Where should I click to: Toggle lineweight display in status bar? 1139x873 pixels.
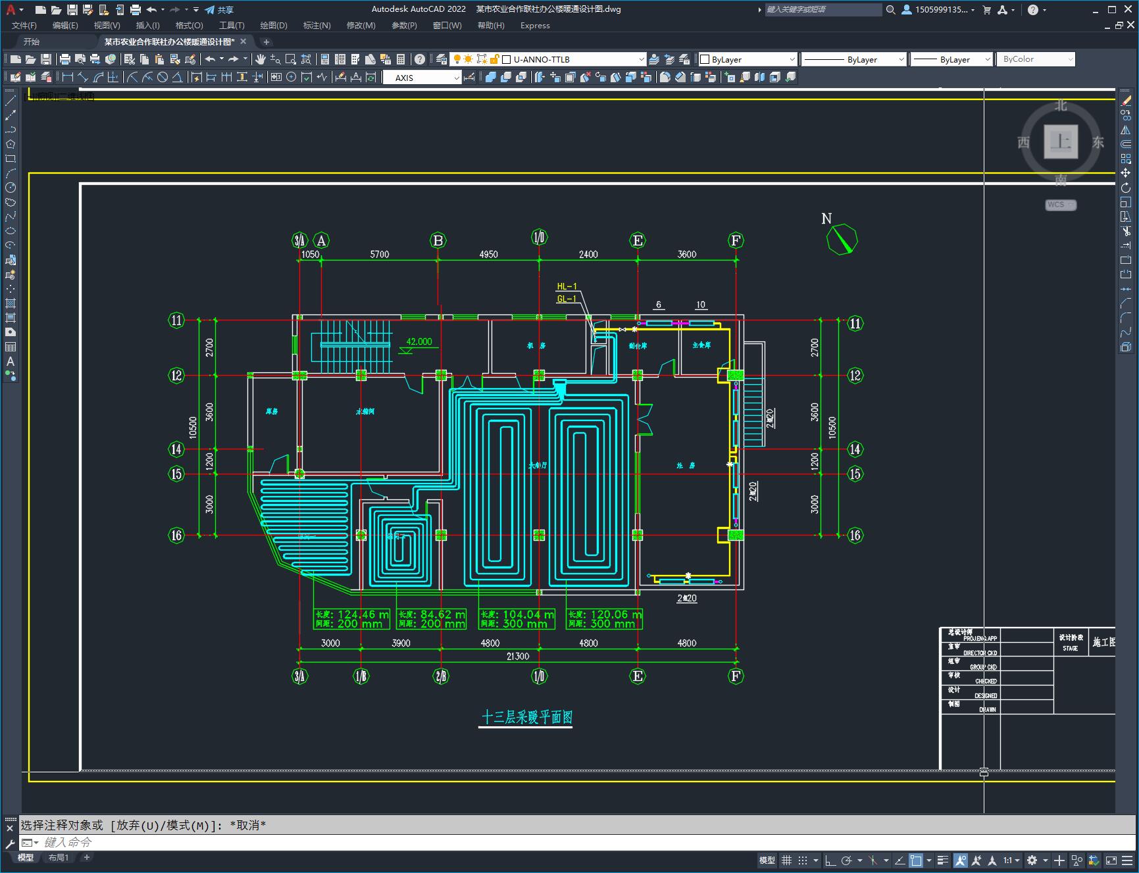(943, 860)
